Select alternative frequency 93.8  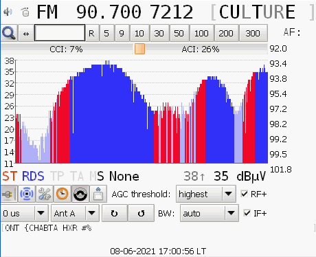click(278, 78)
